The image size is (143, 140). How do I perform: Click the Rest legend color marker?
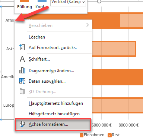click(x=109, y=135)
